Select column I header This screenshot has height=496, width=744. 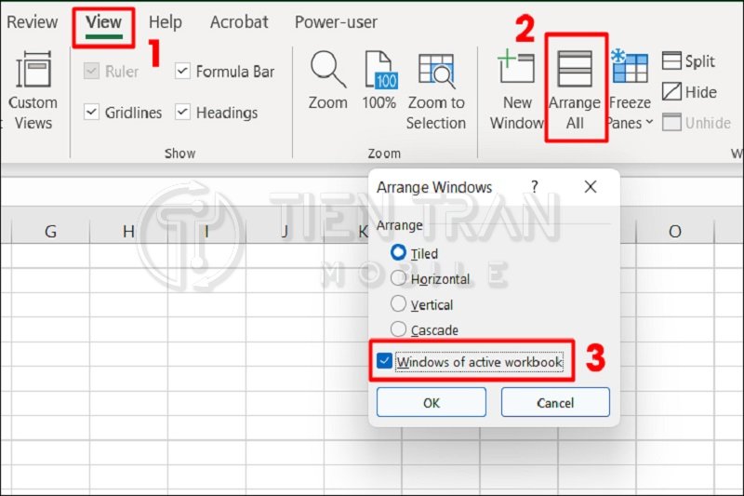point(206,232)
